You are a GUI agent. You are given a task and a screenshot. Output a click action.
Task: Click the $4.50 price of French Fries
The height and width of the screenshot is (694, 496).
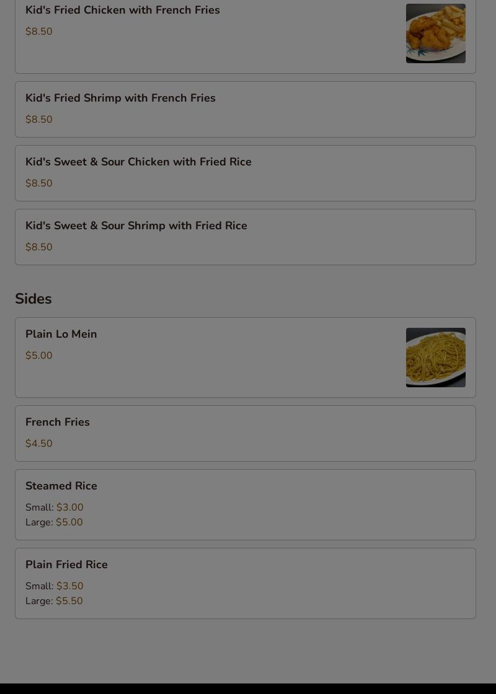tap(39, 444)
